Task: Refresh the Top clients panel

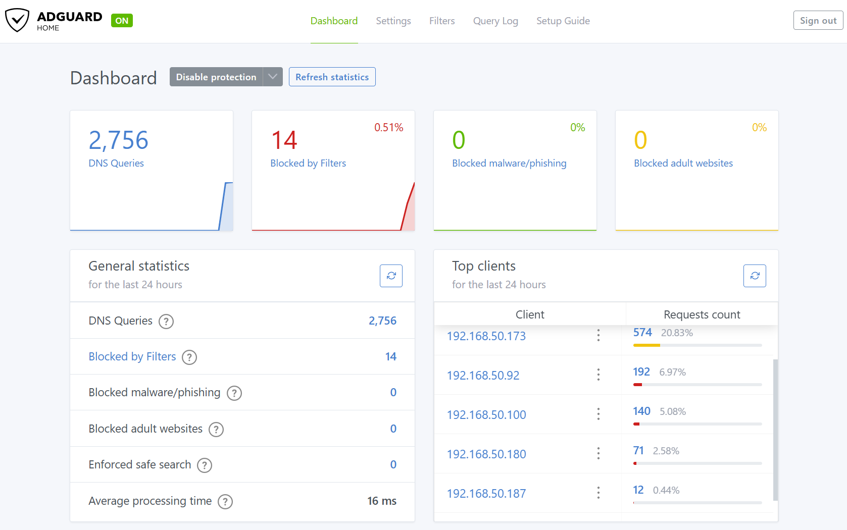Action: tap(755, 276)
